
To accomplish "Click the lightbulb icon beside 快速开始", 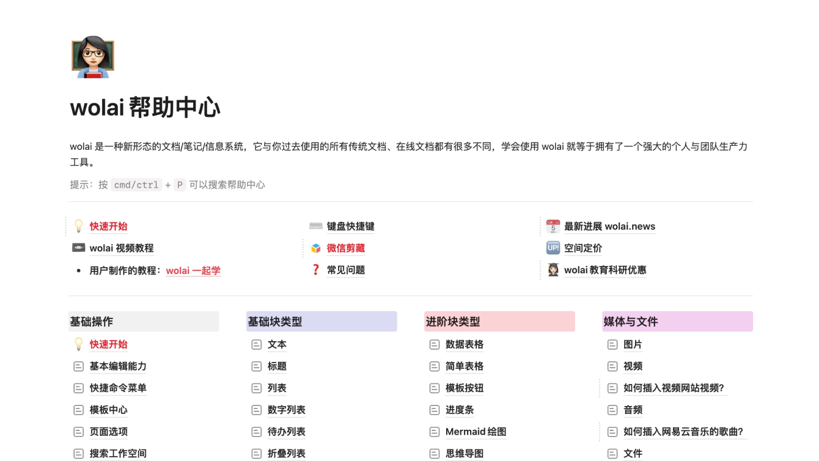I will (79, 226).
